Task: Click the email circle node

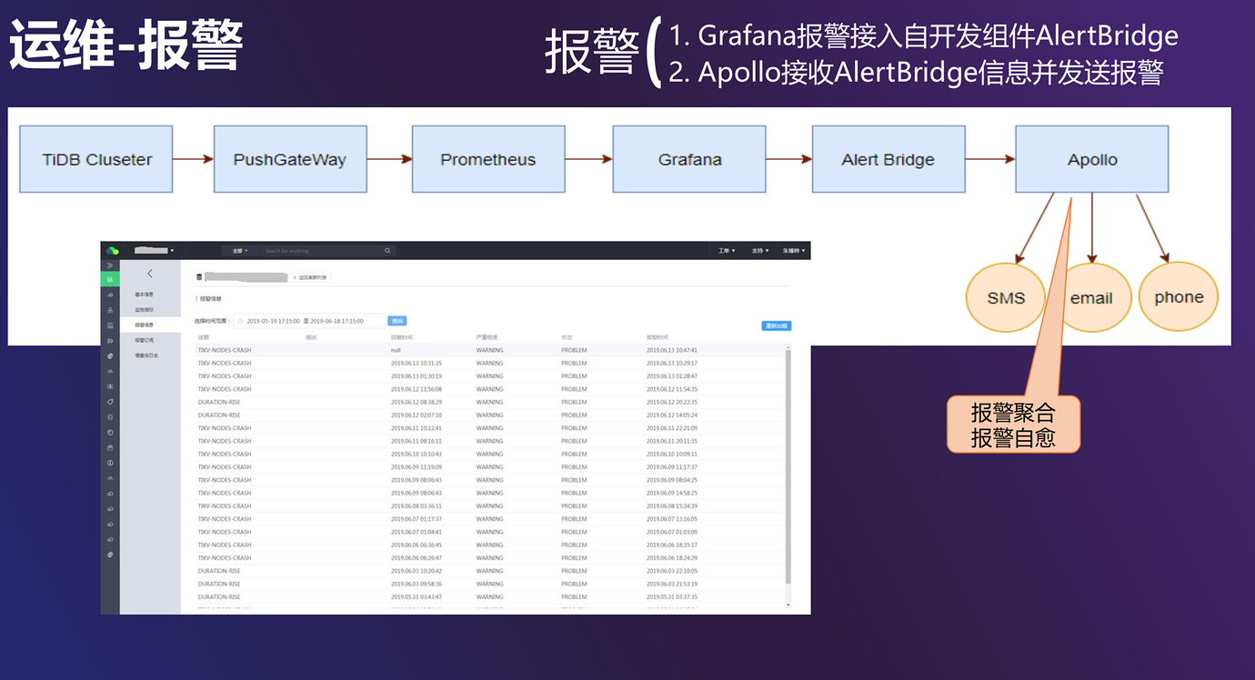Action: 1091,297
